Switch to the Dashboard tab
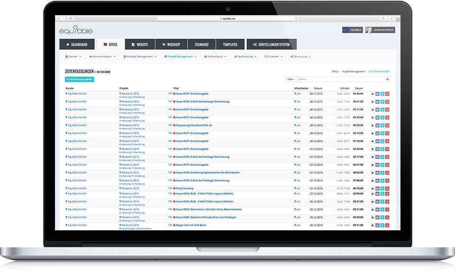 tap(76, 44)
